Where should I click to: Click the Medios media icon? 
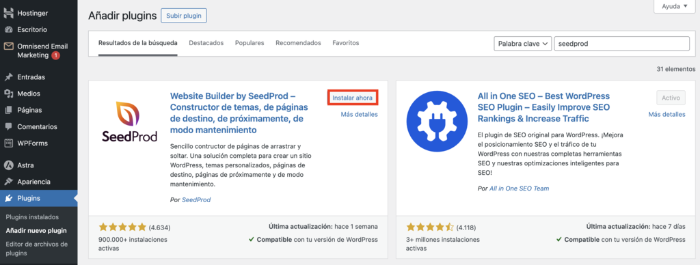(8, 94)
